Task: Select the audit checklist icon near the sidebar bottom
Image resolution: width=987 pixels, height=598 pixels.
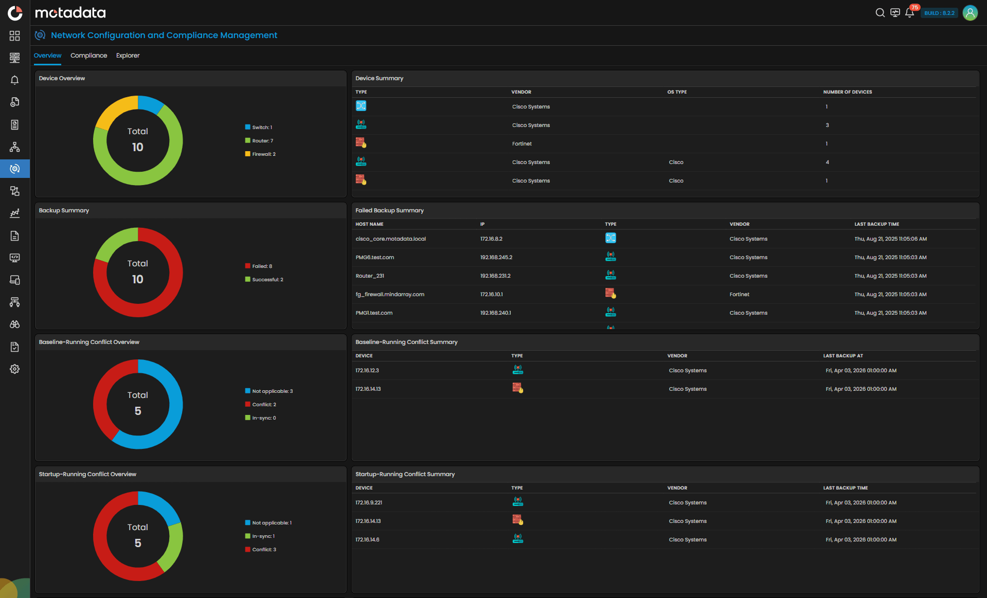Action: 14,346
